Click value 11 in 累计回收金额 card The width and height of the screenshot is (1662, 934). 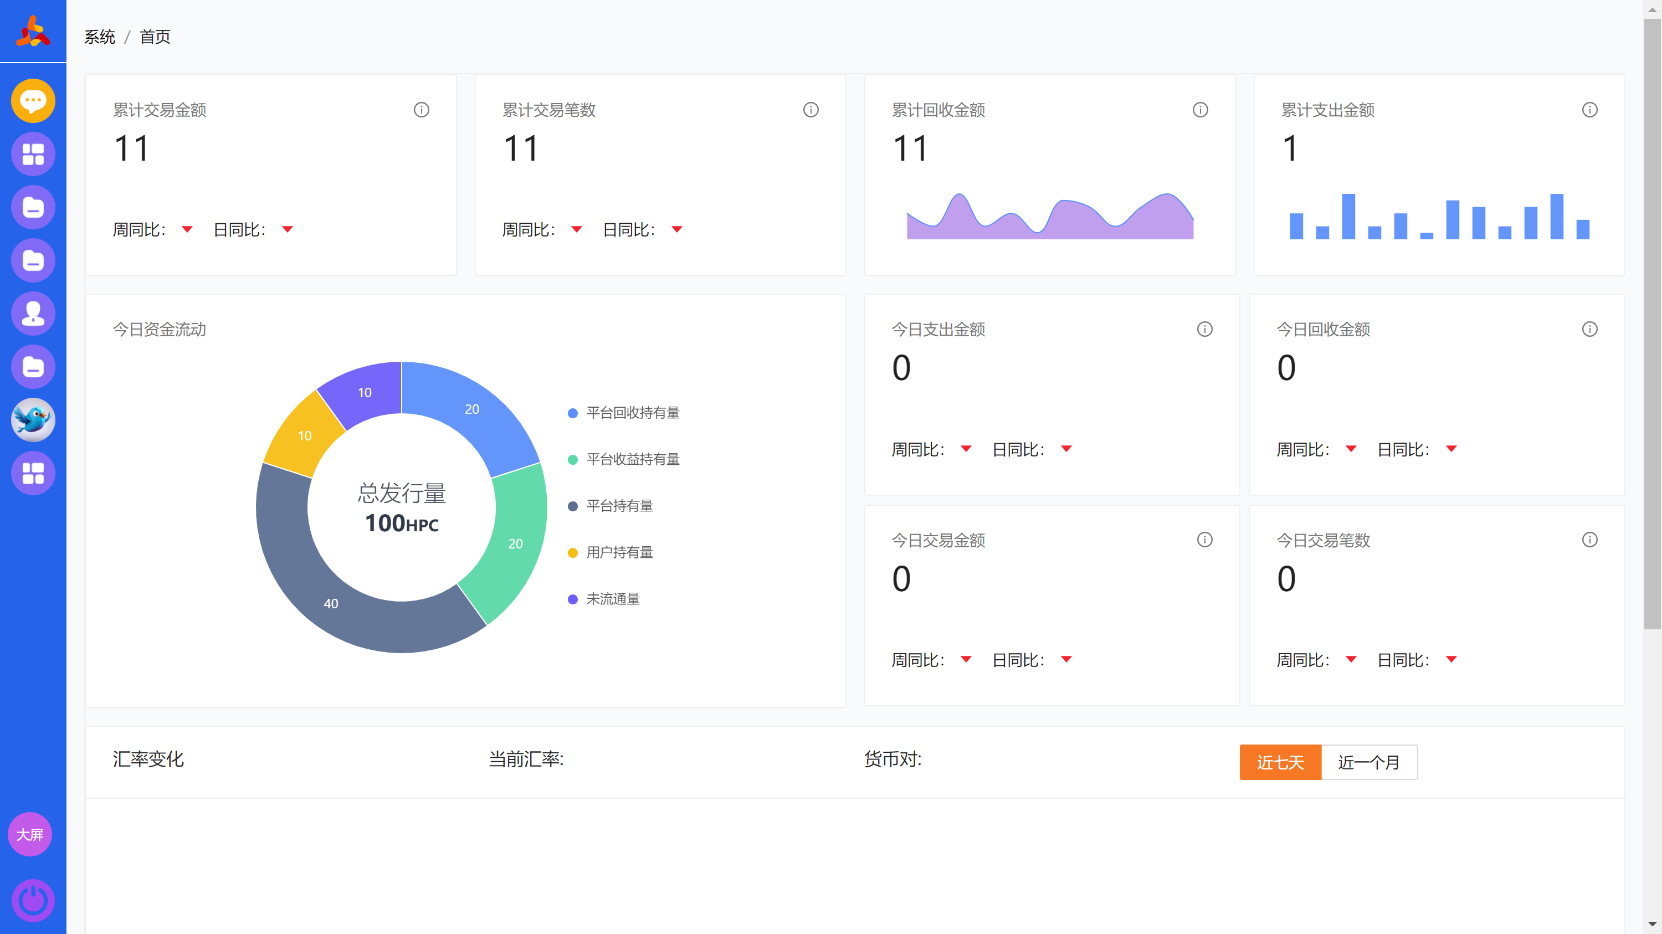point(910,148)
